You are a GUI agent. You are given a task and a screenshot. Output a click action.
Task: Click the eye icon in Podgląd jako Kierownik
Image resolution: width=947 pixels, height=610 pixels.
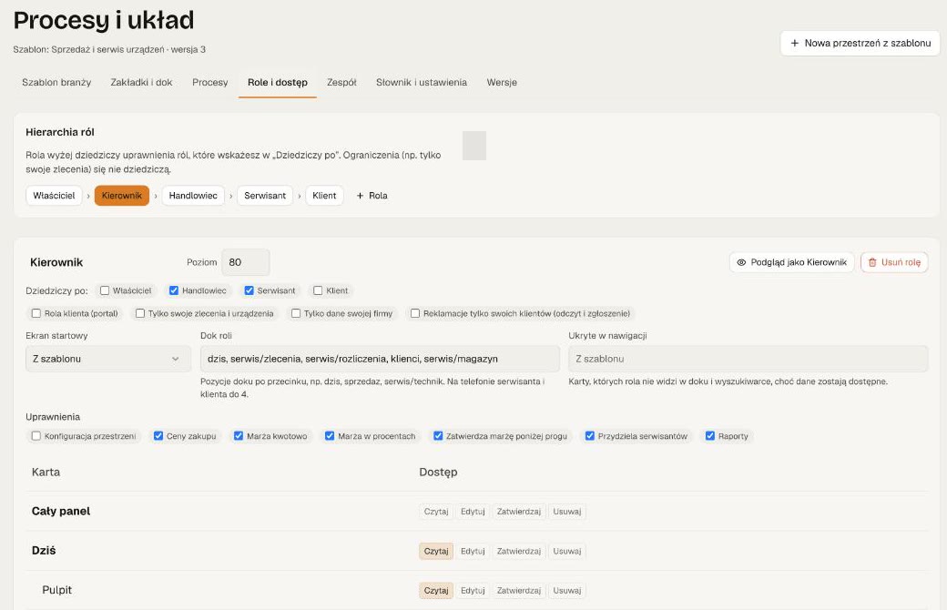(741, 262)
